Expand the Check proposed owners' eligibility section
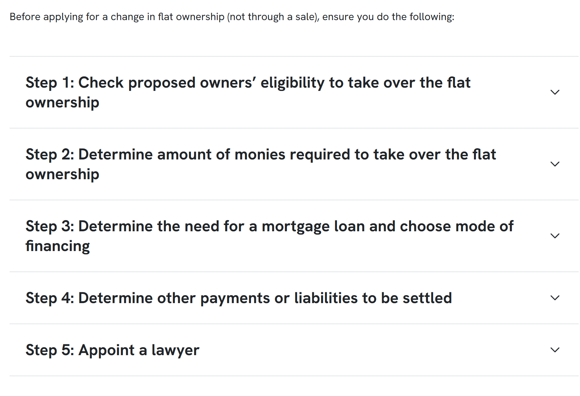Image resolution: width=580 pixels, height=396 pixels. pyautogui.click(x=294, y=92)
